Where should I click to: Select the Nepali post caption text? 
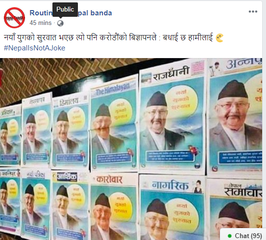point(108,37)
